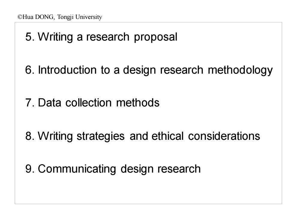Click the number '5.' list marker

click(x=30, y=37)
